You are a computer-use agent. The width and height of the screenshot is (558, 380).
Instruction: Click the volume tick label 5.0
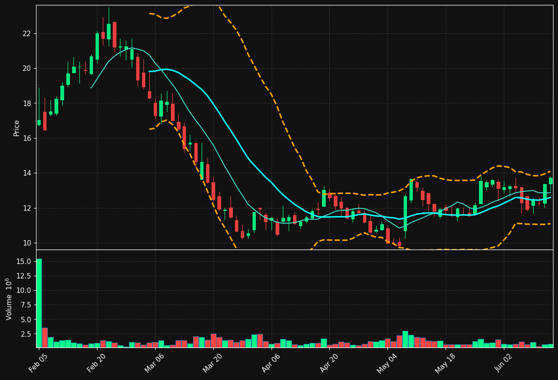click(x=26, y=320)
